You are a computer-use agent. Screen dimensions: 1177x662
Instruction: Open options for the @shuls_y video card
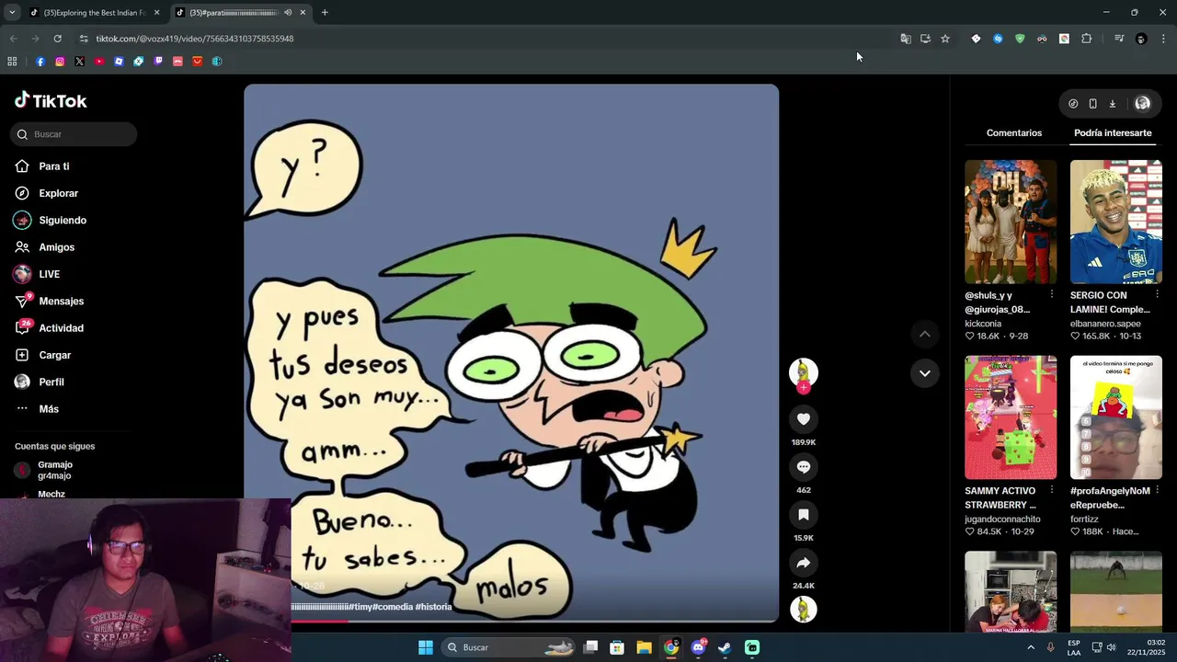(1052, 294)
